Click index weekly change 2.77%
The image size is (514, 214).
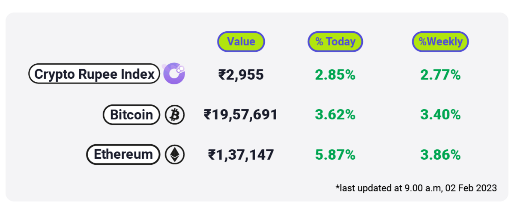[440, 75]
